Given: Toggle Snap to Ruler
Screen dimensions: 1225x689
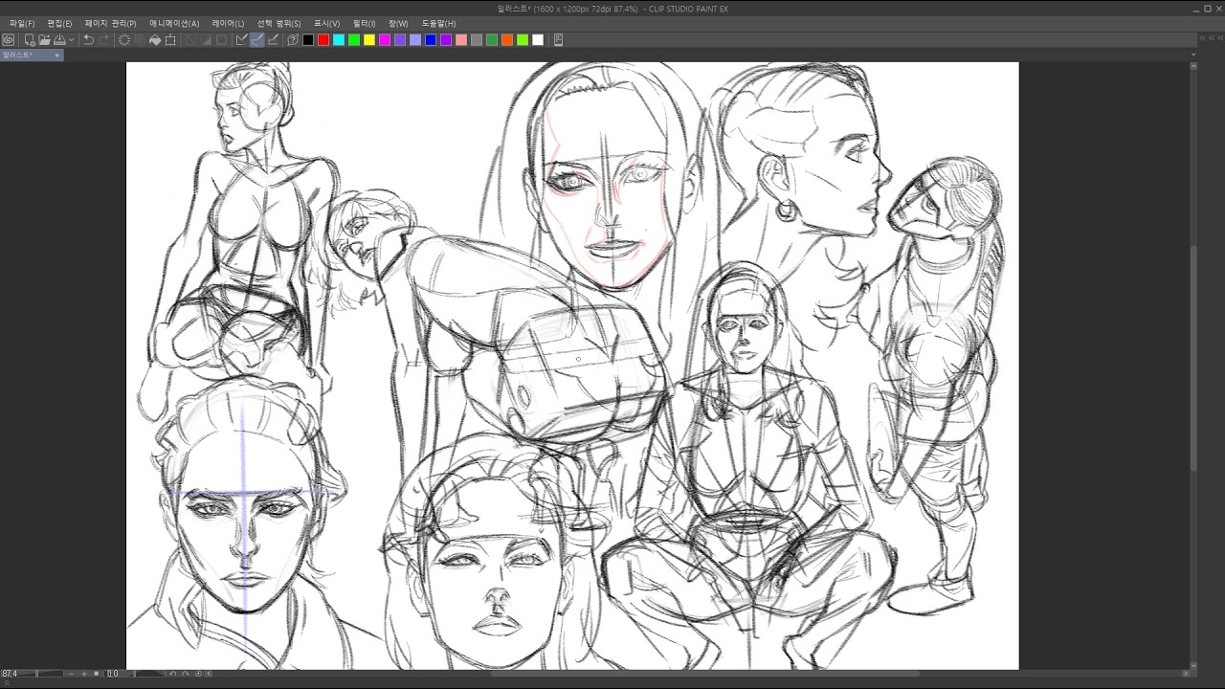Looking at the screenshot, I should pyautogui.click(x=242, y=40).
